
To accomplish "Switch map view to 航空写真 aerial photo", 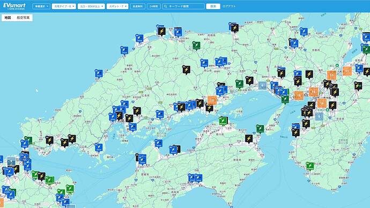I will pyautogui.click(x=23, y=18).
